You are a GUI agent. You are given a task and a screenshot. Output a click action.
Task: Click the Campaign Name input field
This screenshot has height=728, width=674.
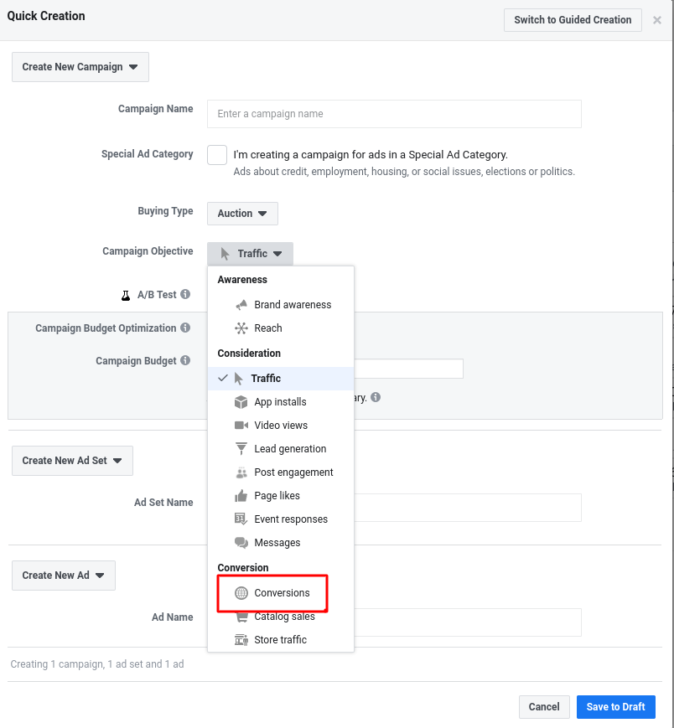(394, 114)
